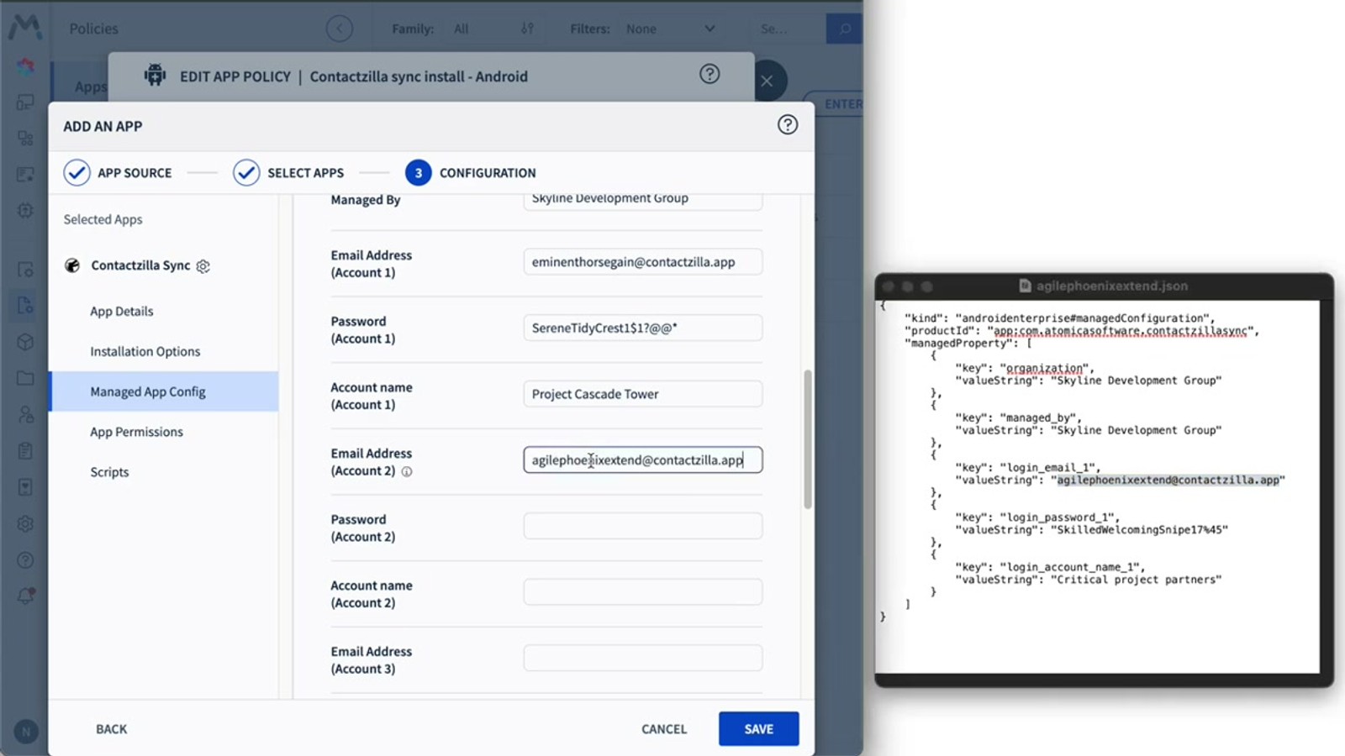Viewport: 1345px width, 756px height.
Task: Click the sort icon next to Family All
Action: (x=527, y=29)
